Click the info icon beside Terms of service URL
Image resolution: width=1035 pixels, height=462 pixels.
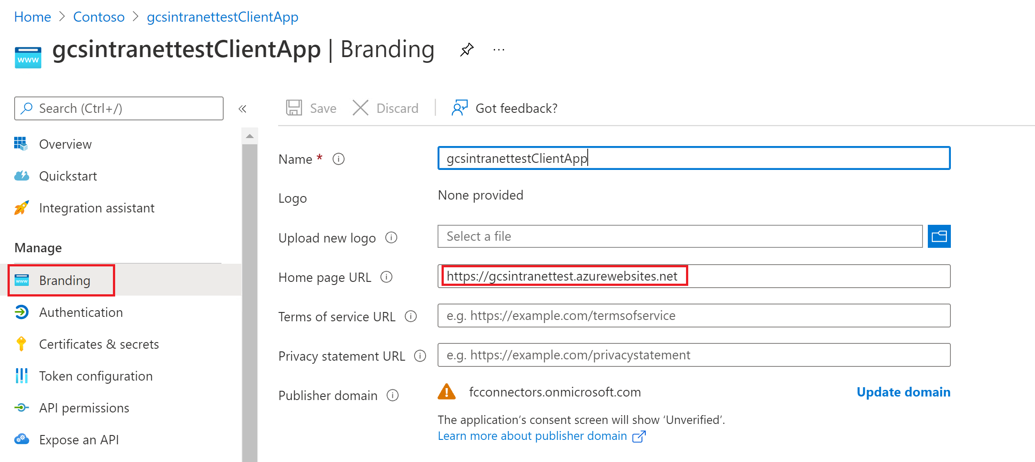(411, 316)
